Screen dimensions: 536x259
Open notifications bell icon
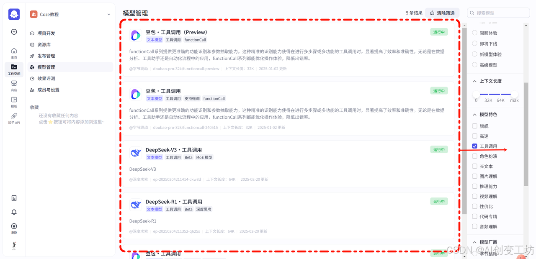(14, 212)
